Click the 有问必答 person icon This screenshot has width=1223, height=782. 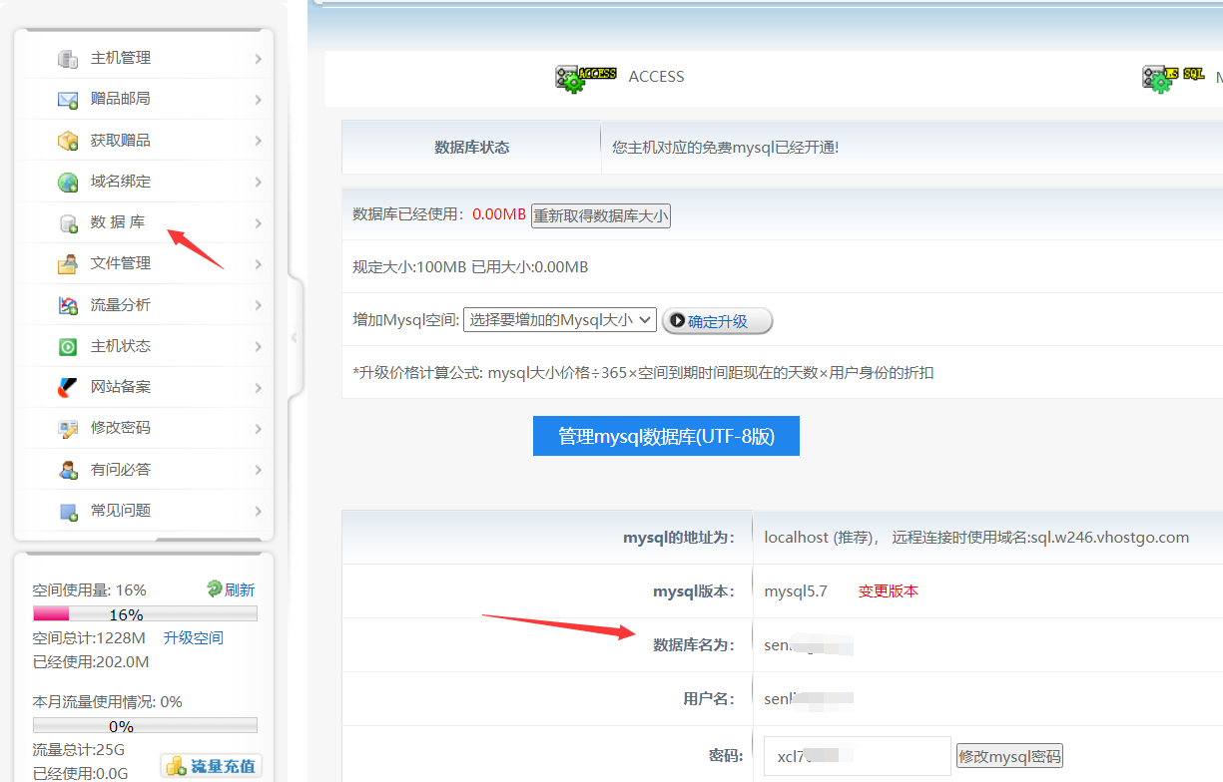(68, 470)
